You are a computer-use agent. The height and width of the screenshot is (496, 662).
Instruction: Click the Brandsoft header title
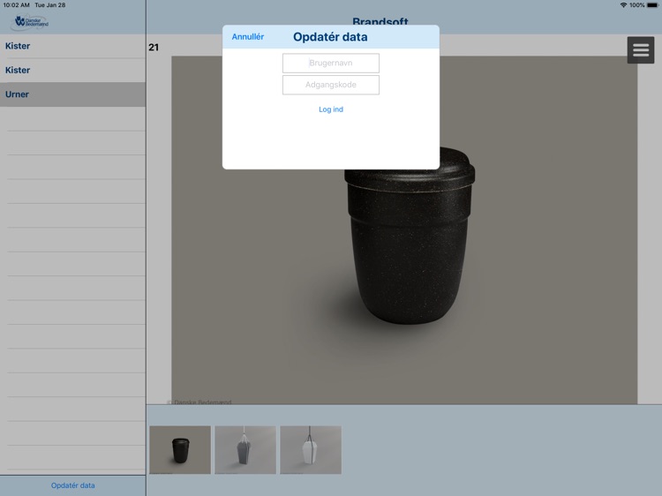(x=380, y=20)
